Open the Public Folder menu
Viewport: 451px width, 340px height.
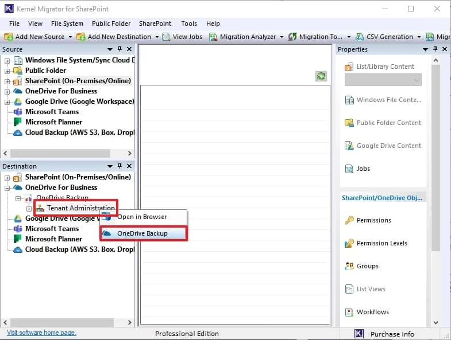coord(111,24)
